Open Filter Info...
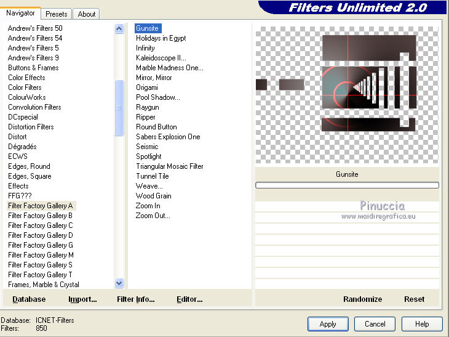The image size is (449, 337). (x=136, y=299)
